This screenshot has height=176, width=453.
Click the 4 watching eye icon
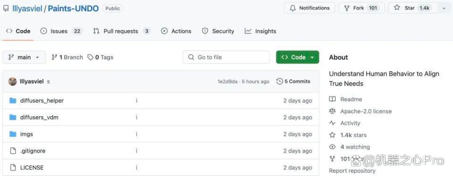pos(332,147)
